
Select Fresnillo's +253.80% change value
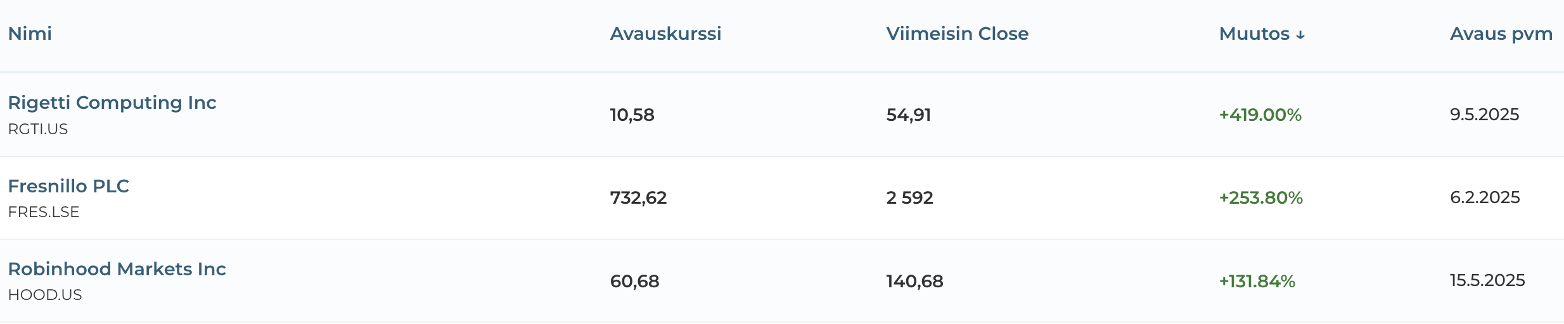pos(1260,198)
